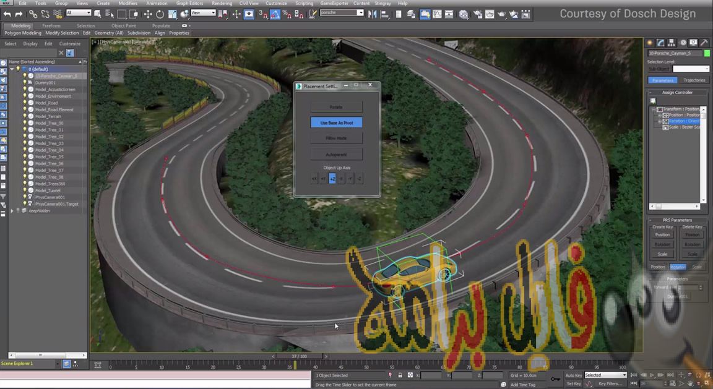Switch to the Freeform ribbon tab
Image resolution: width=713 pixels, height=389 pixels.
click(x=51, y=26)
